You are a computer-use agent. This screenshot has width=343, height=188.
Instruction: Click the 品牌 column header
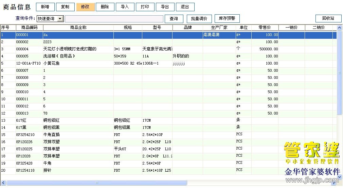tap(188, 28)
